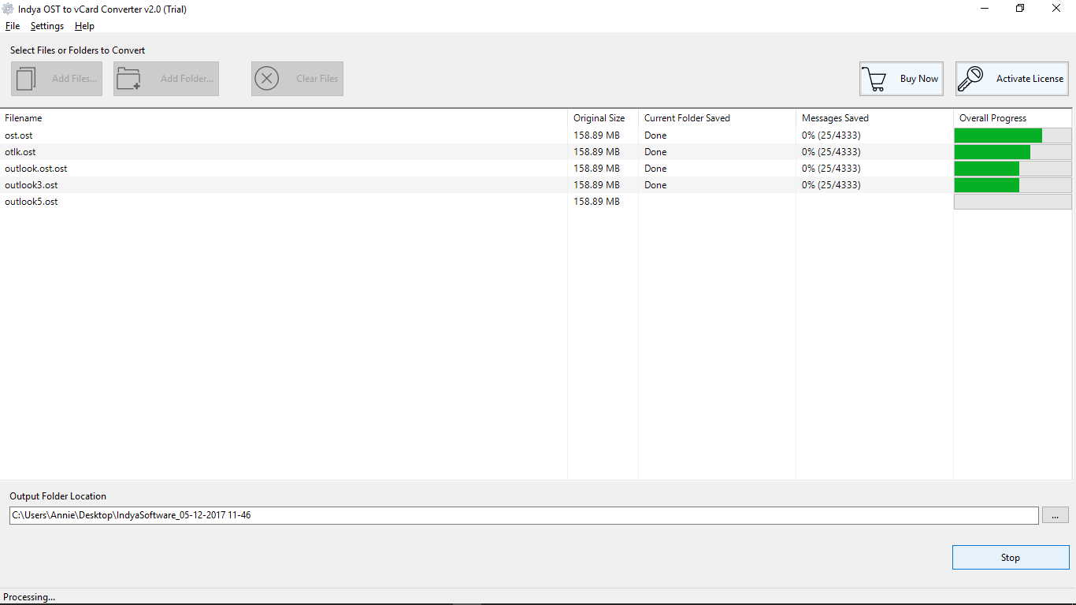Screen dimensions: 1076x605
Task: Click 0% (25/4333) for otlk.ost
Action: (831, 152)
